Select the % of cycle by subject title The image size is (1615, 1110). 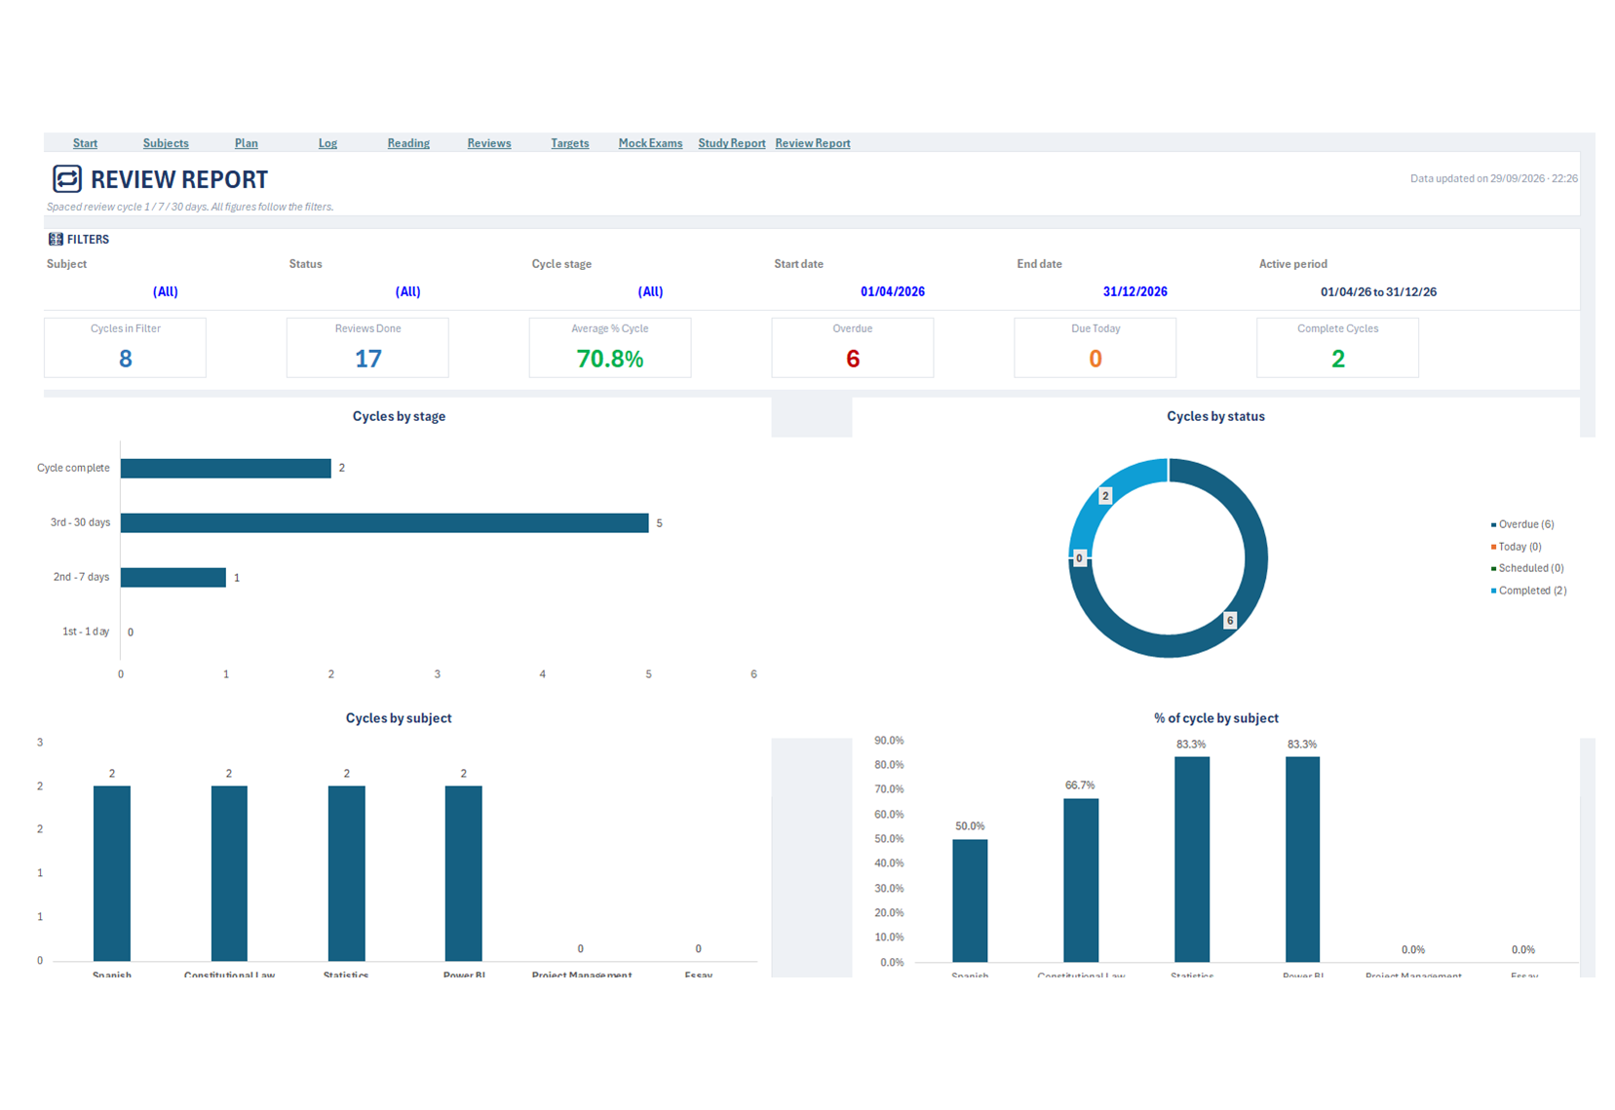(x=1216, y=718)
